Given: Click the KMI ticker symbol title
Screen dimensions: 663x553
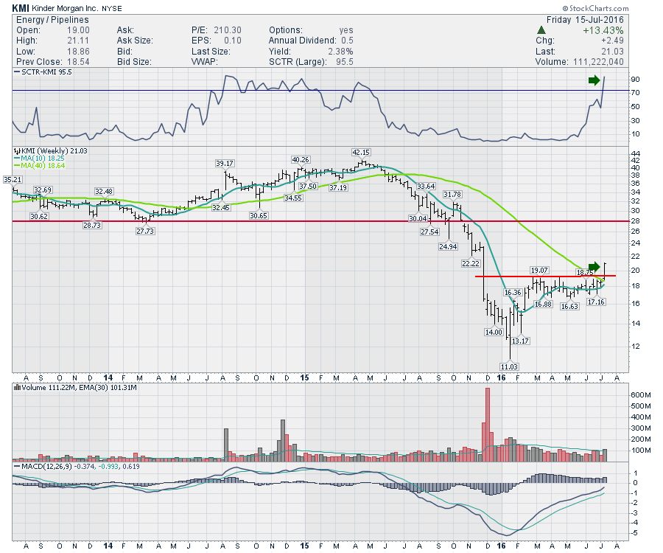Looking at the screenshot, I should (x=20, y=8).
